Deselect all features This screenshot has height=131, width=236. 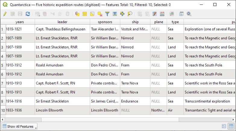tap(100, 14)
